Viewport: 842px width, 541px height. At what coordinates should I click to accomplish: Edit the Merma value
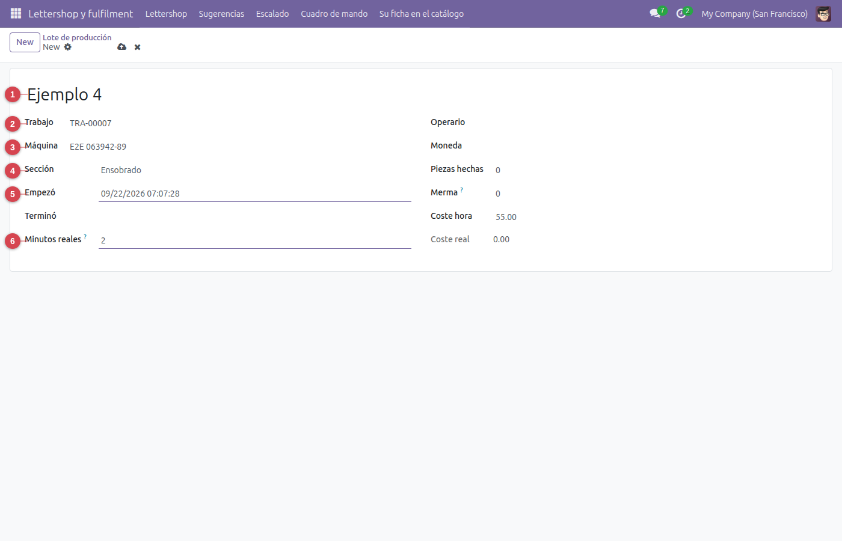[x=656, y=194]
